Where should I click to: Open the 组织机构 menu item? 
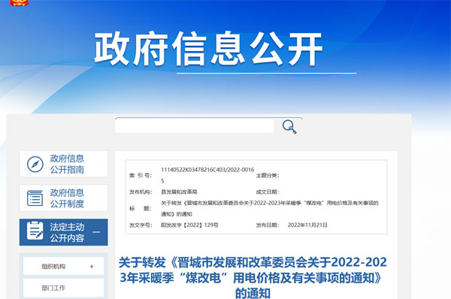pyautogui.click(x=63, y=267)
